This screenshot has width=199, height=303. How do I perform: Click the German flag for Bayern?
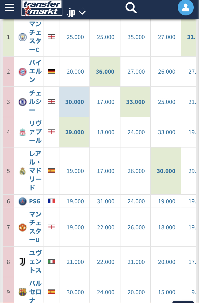pyautogui.click(x=51, y=71)
